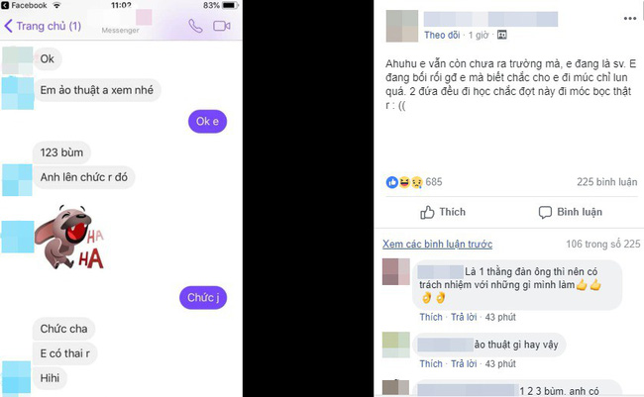
Task: Open the like reaction emoji on post
Action: tap(391, 182)
